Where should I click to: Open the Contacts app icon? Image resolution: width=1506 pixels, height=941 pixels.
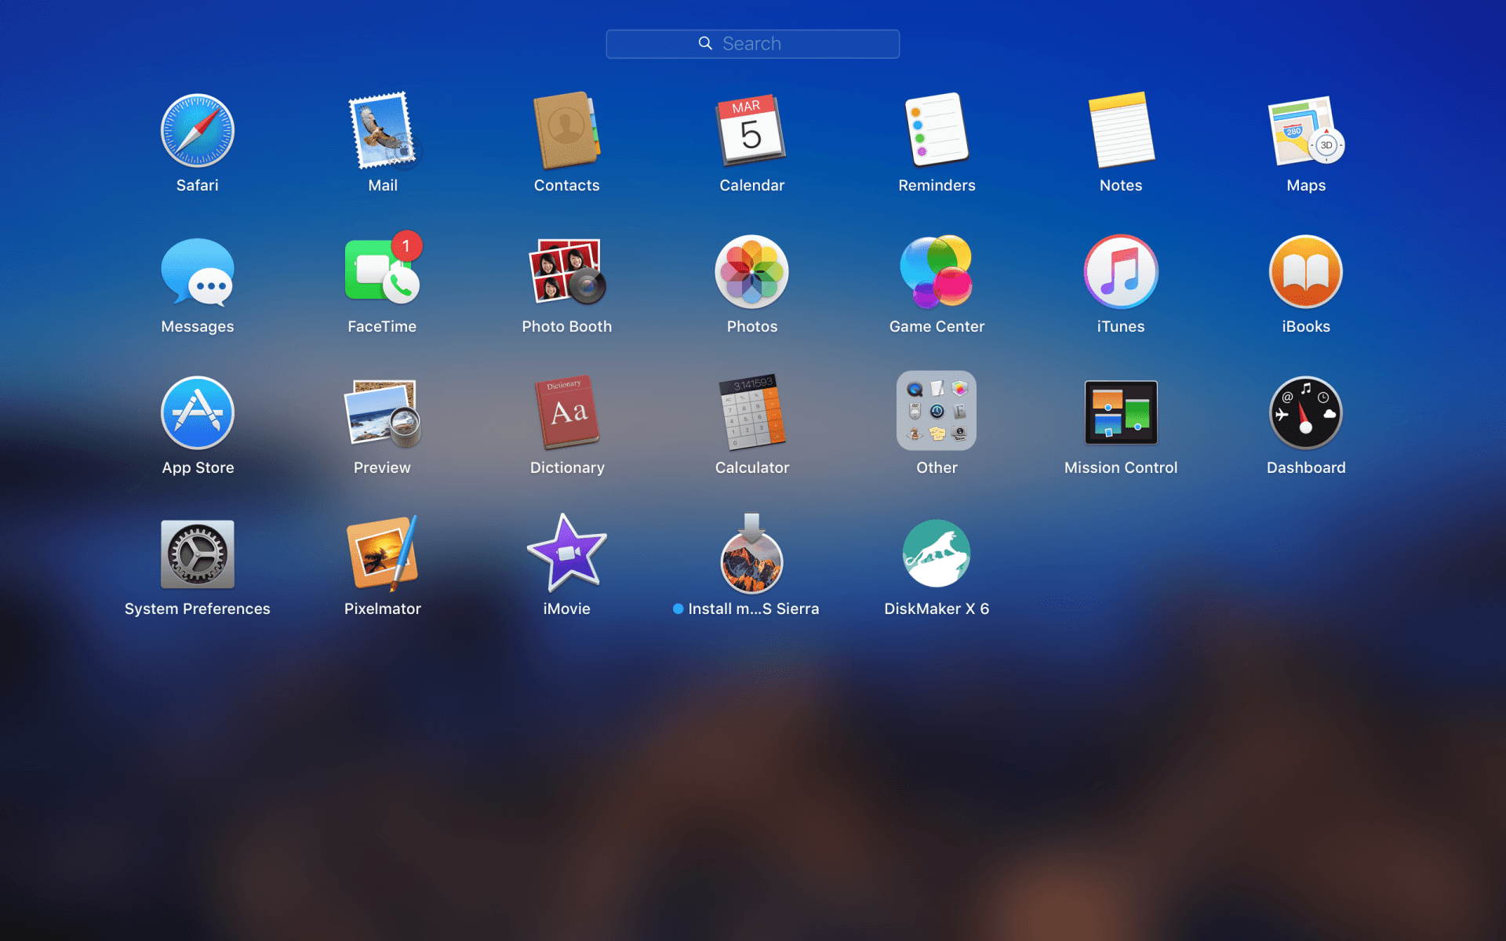pyautogui.click(x=567, y=131)
